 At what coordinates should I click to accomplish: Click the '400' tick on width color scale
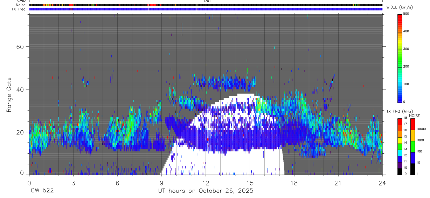pos(406,31)
